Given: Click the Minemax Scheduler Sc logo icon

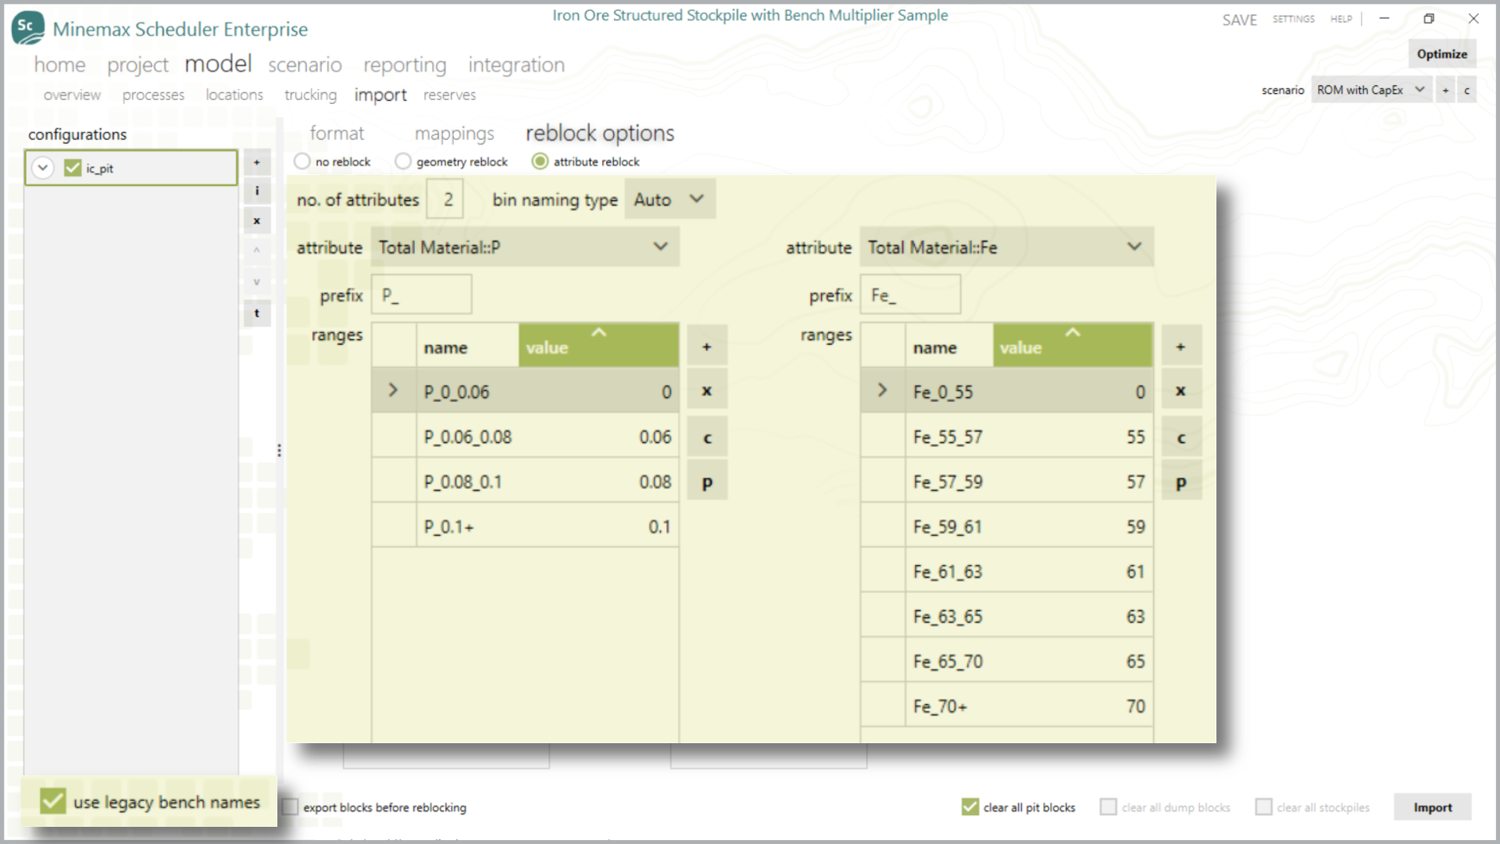Looking at the screenshot, I should coord(28,27).
